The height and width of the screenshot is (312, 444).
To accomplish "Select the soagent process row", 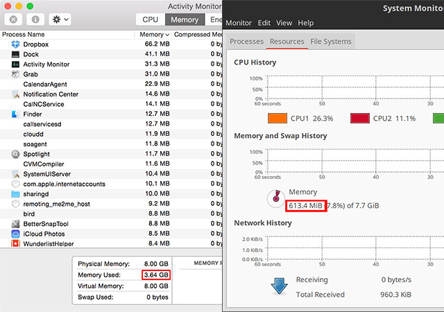I will [x=111, y=144].
